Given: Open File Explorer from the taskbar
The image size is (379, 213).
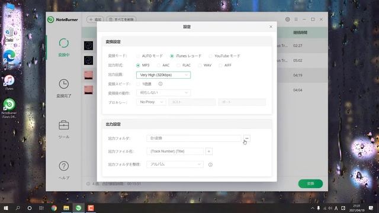Looking at the screenshot, I should tap(66, 208).
